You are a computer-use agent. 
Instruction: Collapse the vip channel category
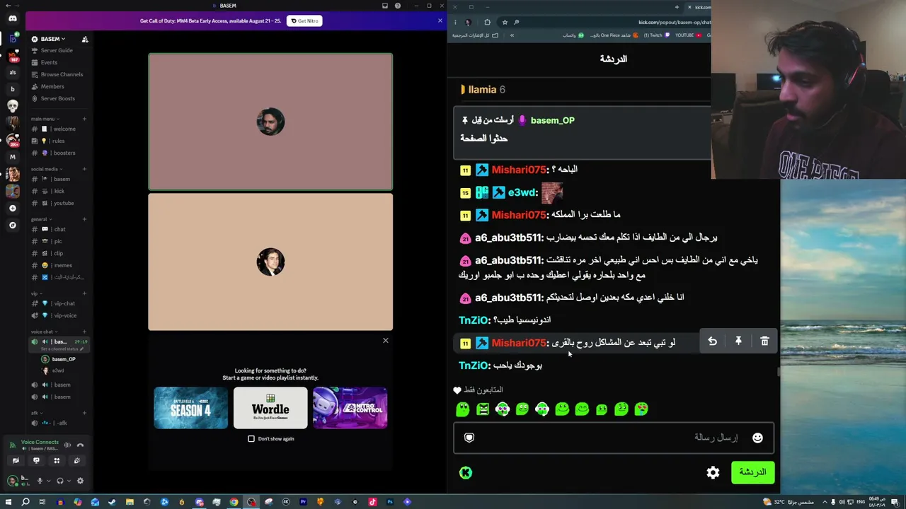click(x=35, y=293)
